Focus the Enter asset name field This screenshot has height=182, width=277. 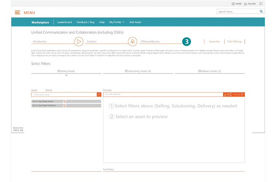[64, 94]
